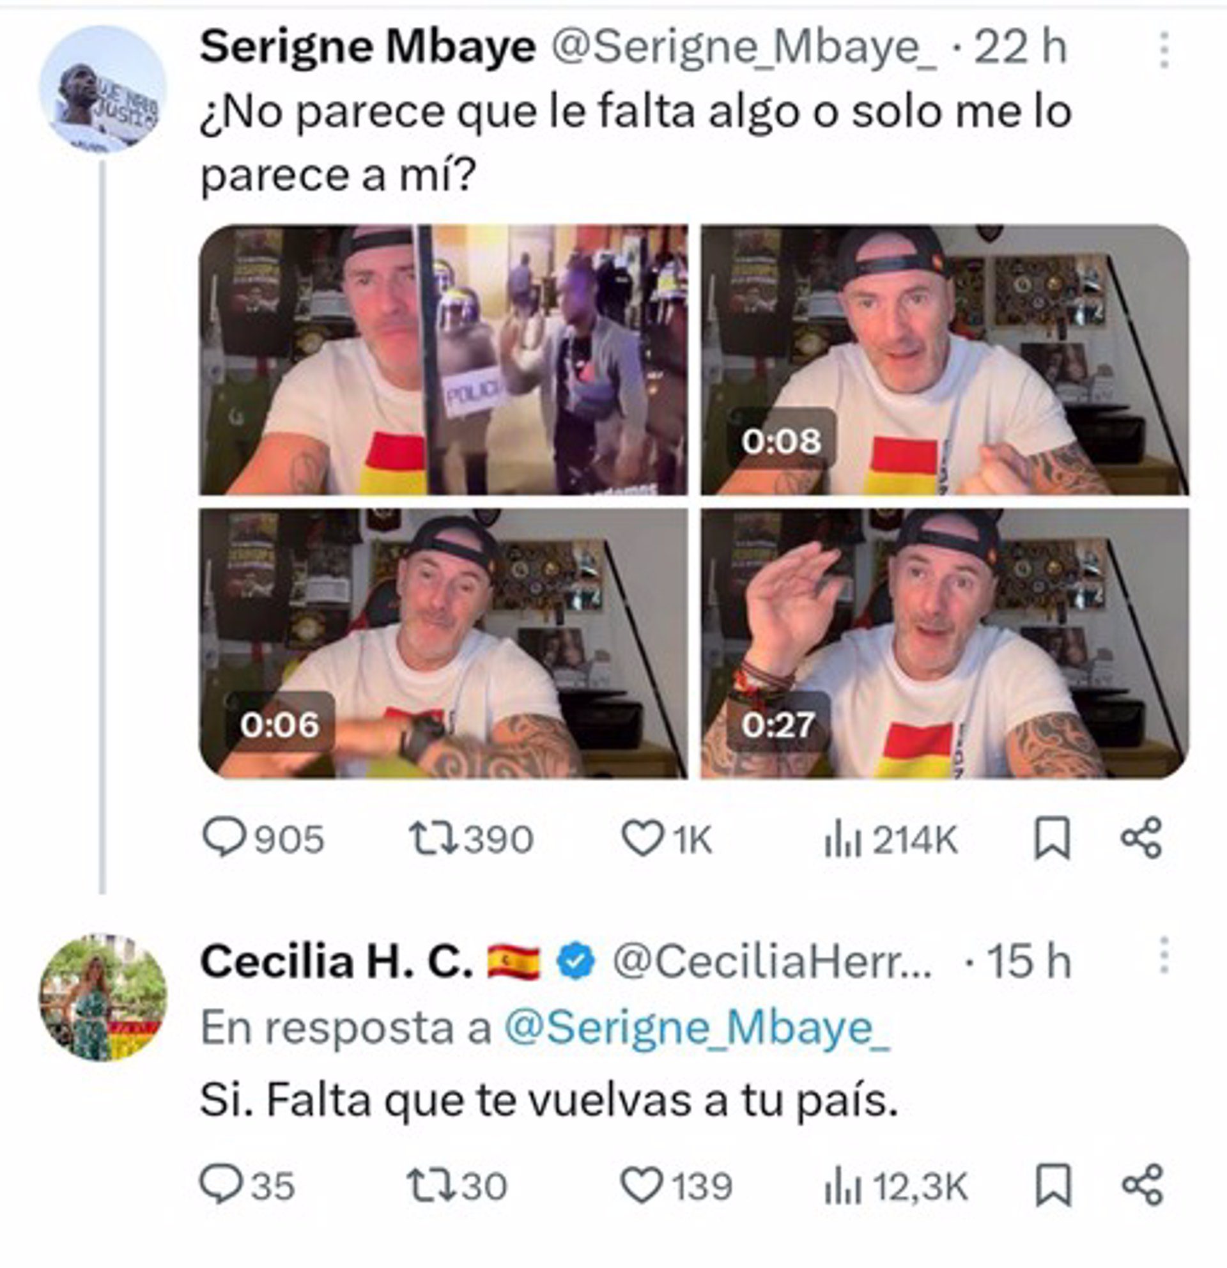Open Serigne Mbaye's profile picture

[103, 89]
